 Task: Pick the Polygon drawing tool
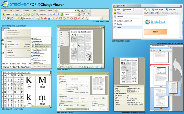72,18
